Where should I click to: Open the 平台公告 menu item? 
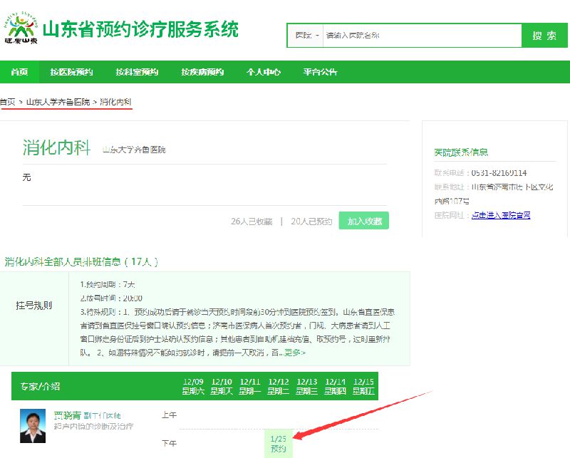320,72
